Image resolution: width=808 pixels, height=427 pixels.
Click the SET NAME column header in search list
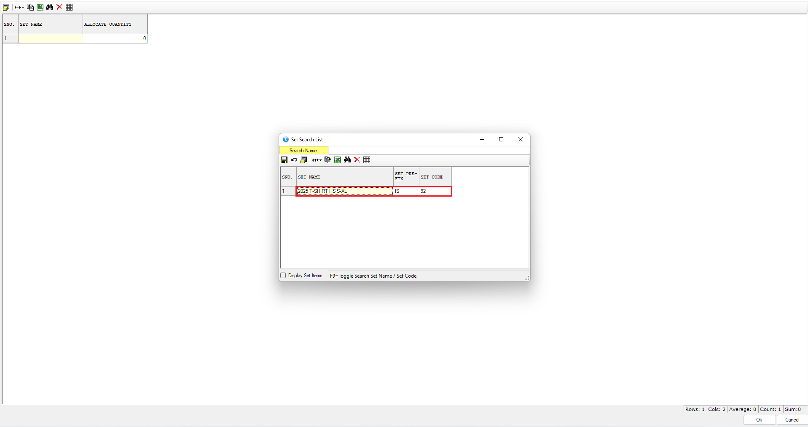344,177
